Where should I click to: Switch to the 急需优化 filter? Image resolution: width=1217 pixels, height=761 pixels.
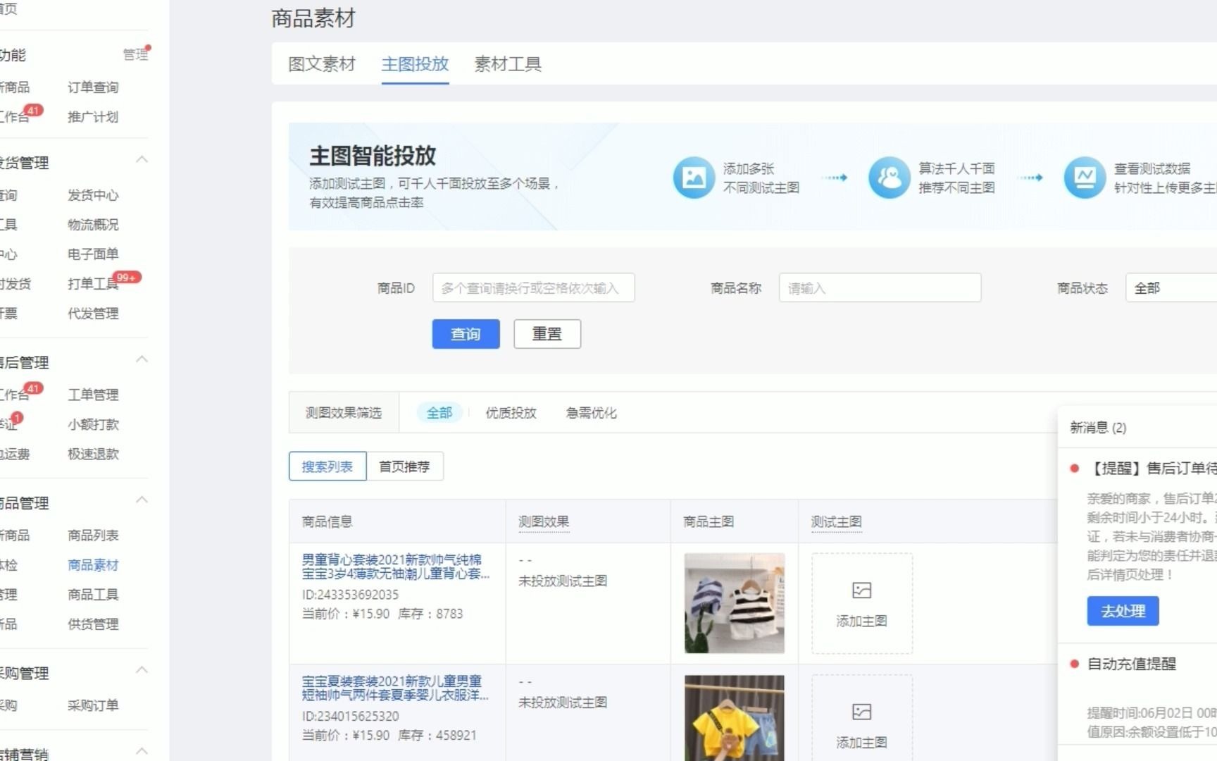[x=590, y=413]
